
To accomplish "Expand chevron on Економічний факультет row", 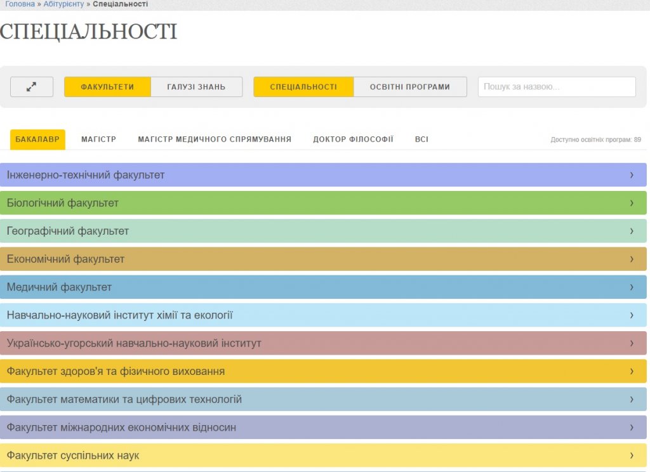I will click(632, 259).
